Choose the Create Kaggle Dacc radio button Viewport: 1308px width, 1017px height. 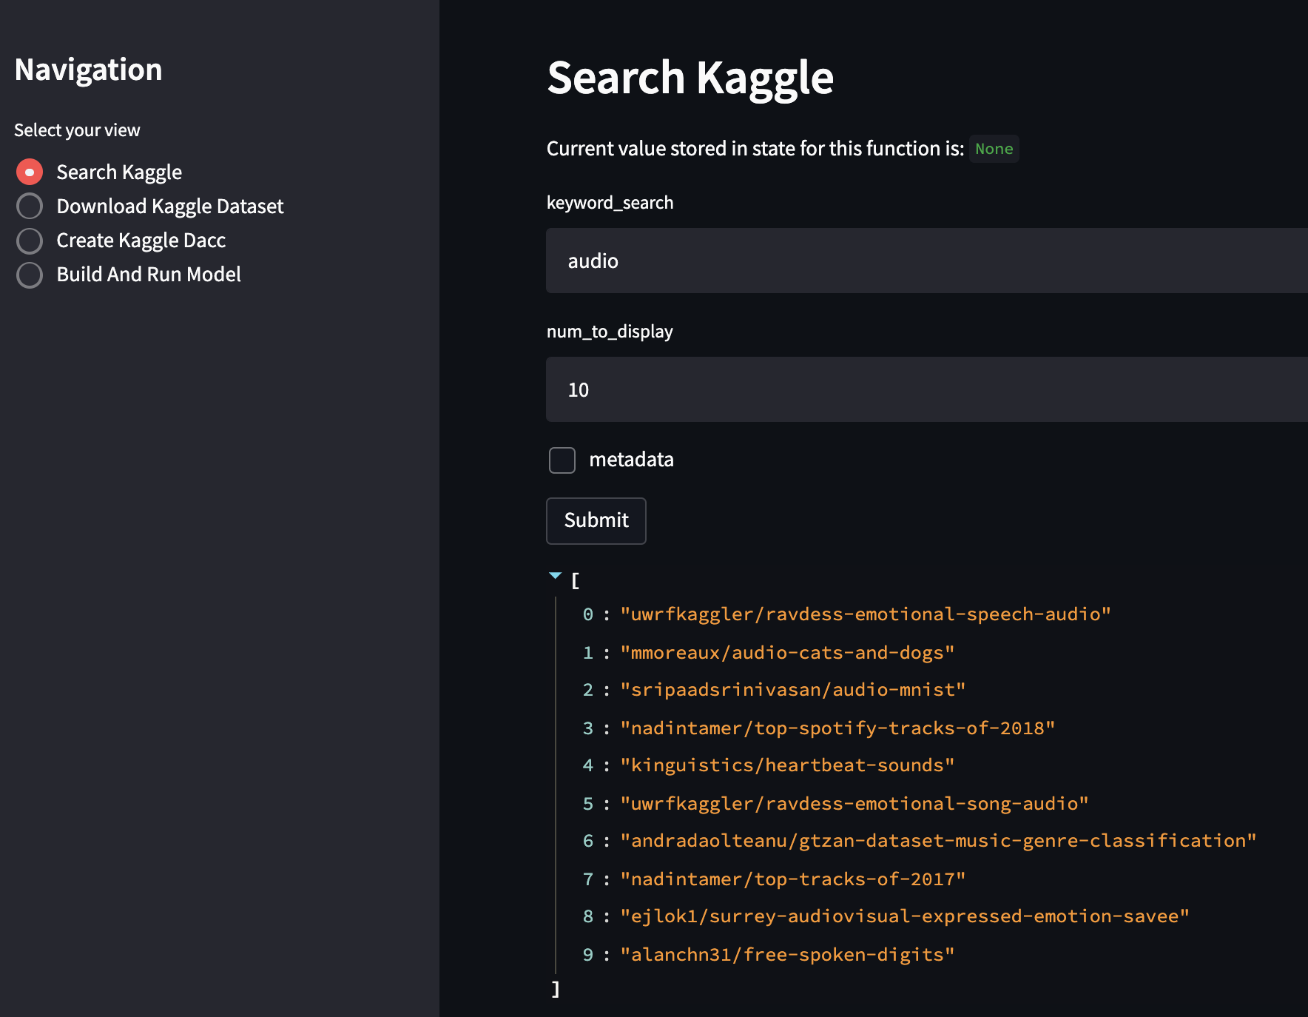point(30,241)
